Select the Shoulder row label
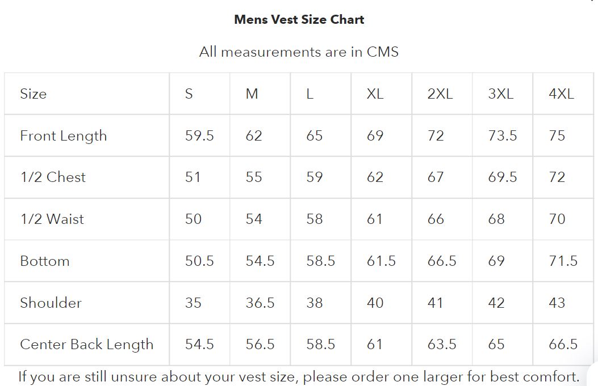Viewport: 598px width, 386px height. coord(51,303)
